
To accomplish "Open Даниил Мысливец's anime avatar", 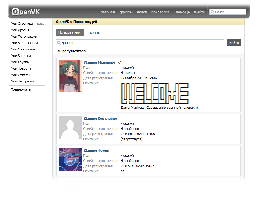I will coord(70,76).
